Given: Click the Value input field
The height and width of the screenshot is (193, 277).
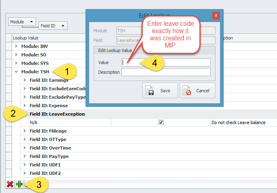Looking at the screenshot, I should [166, 62].
